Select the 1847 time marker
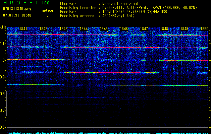 (144, 29)
